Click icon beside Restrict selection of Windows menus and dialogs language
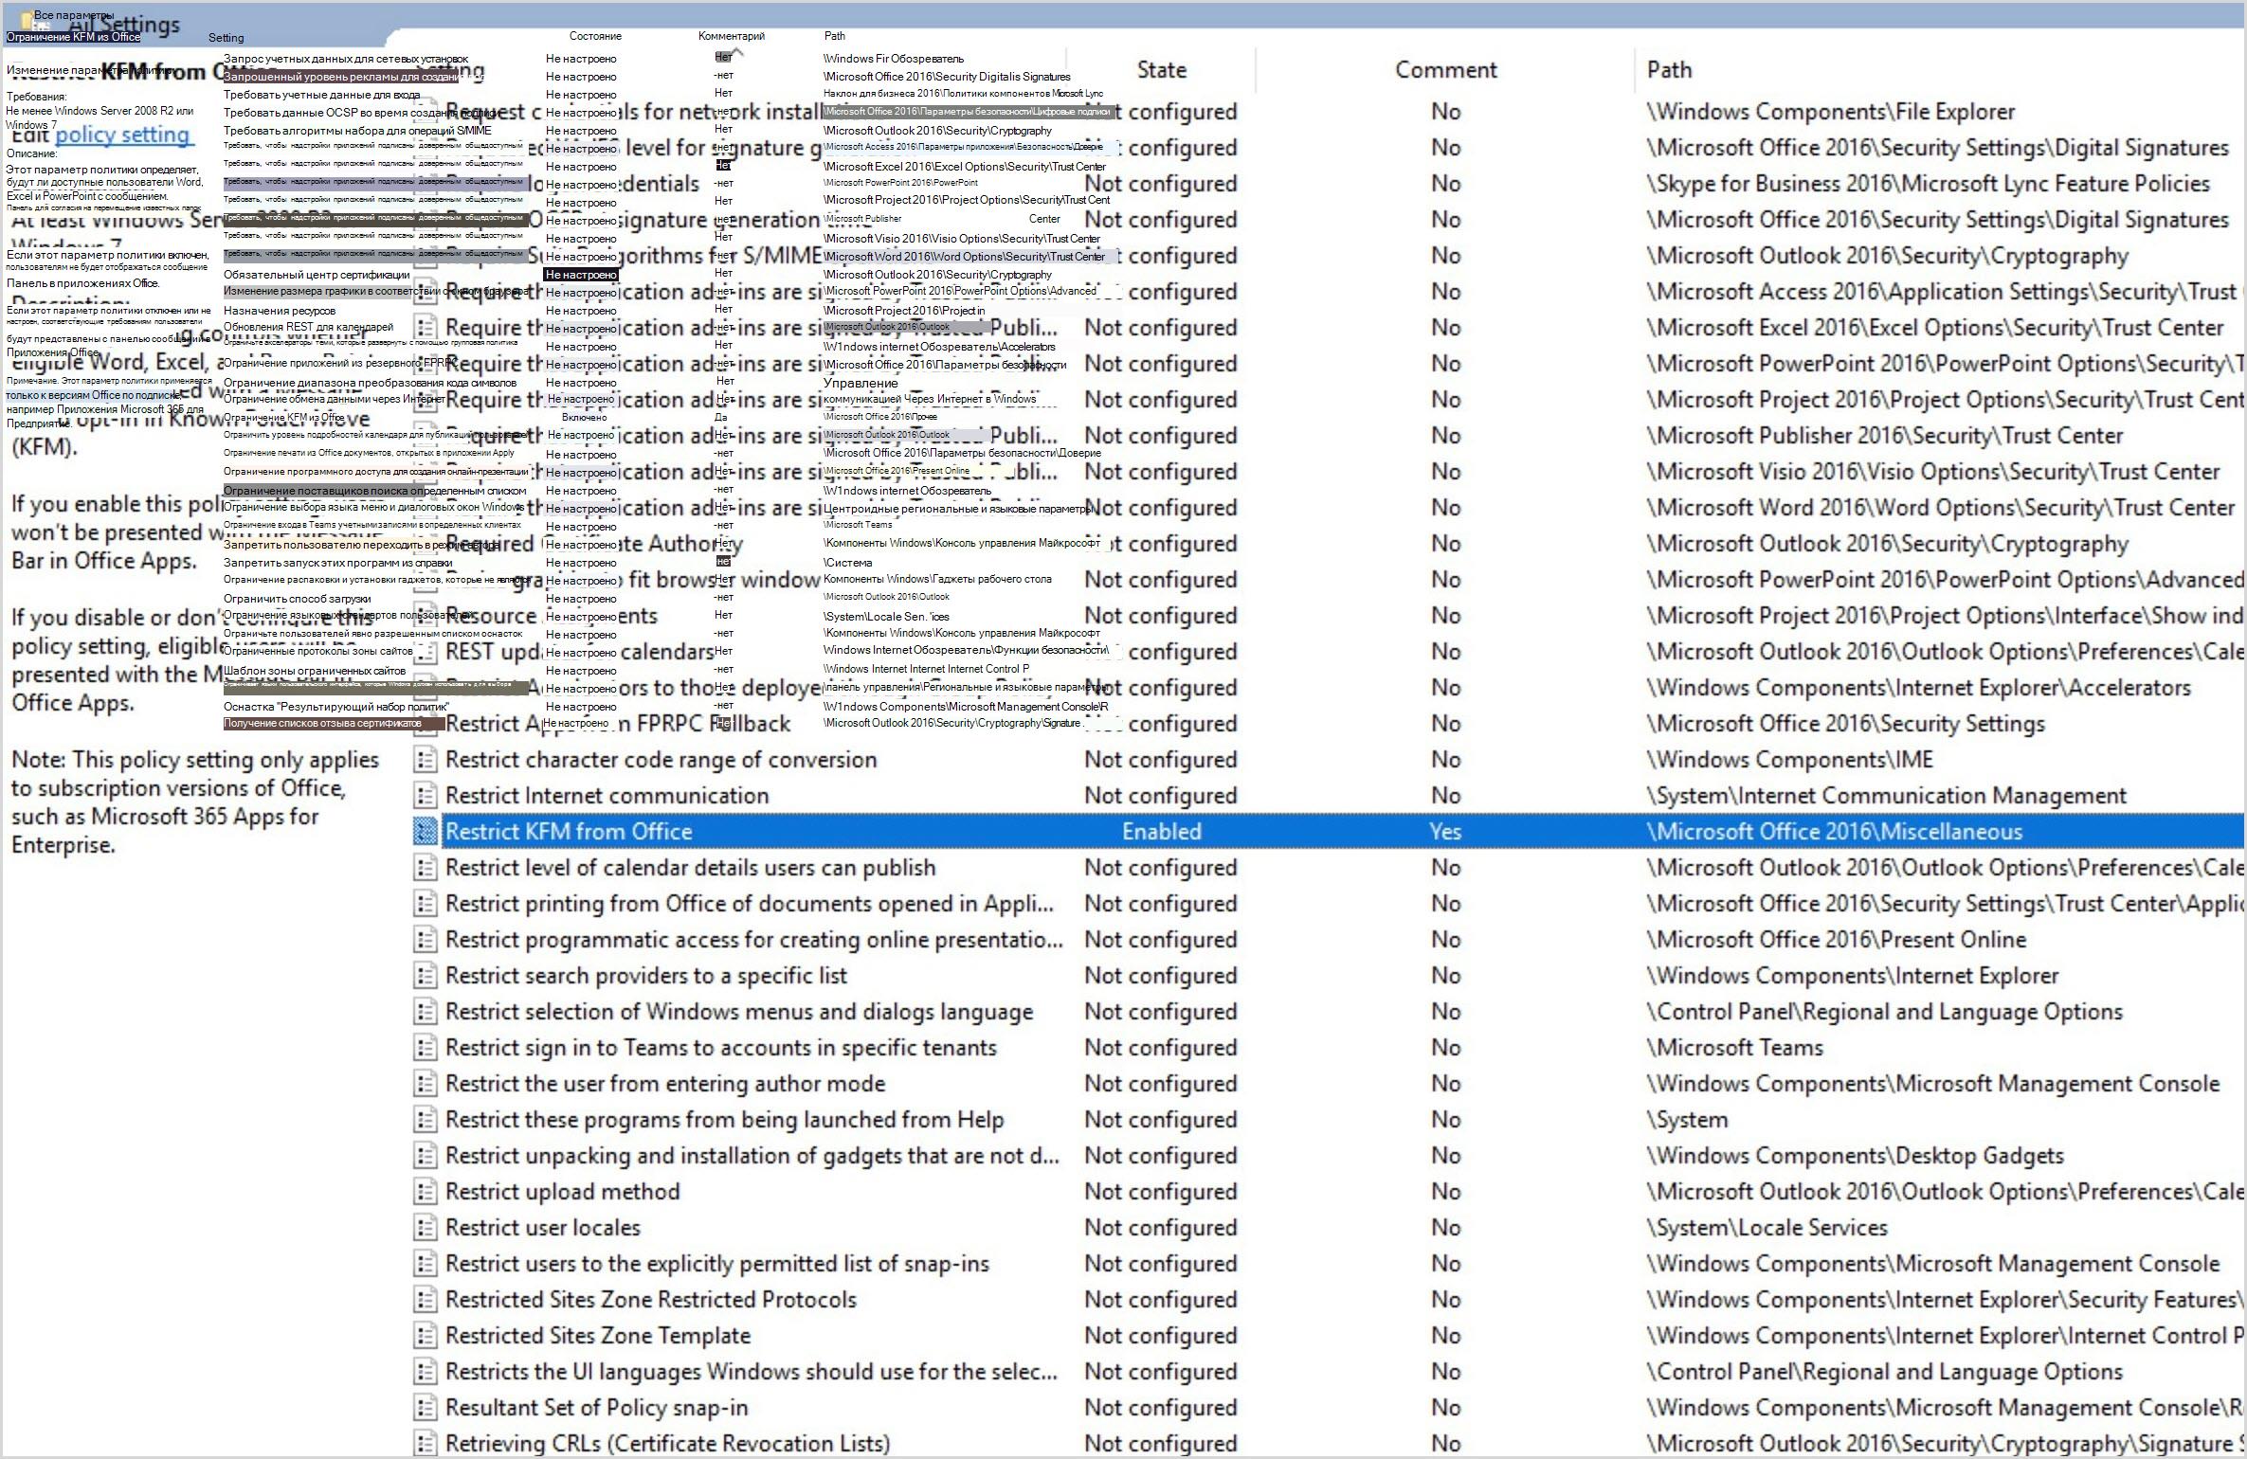Image resolution: width=2247 pixels, height=1459 pixels. pos(426,1012)
